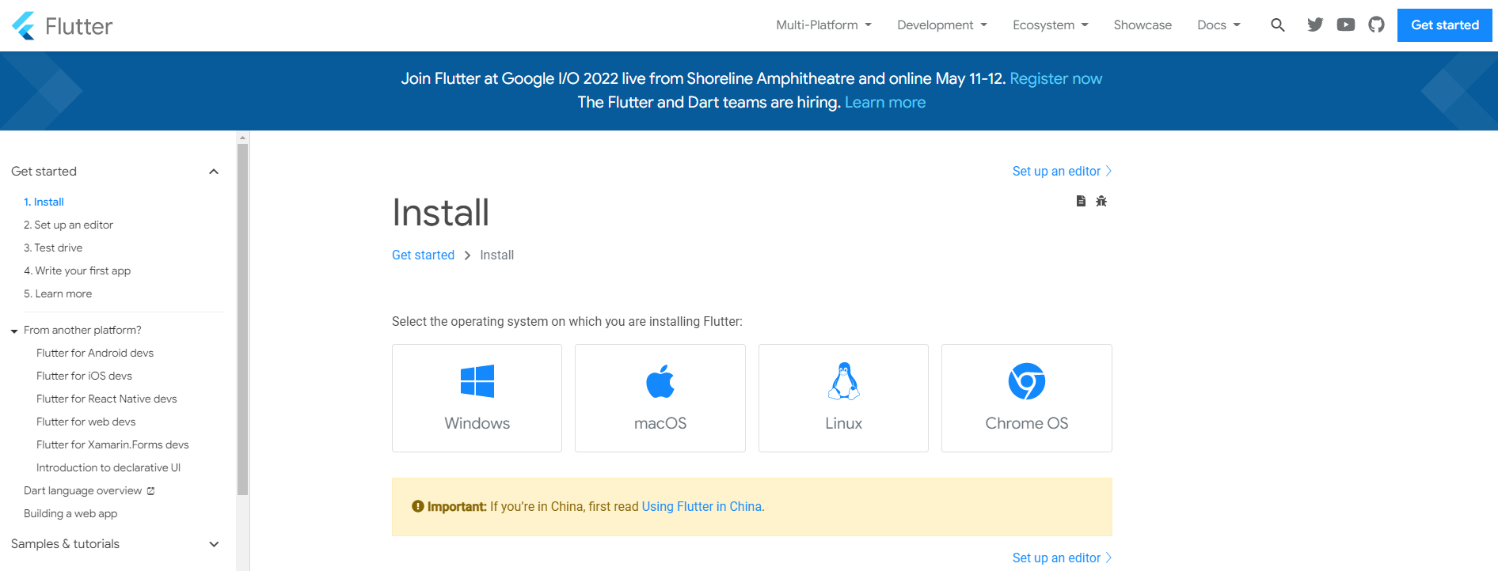
Task: Collapse the Get started sidebar section
Action: coord(214,172)
